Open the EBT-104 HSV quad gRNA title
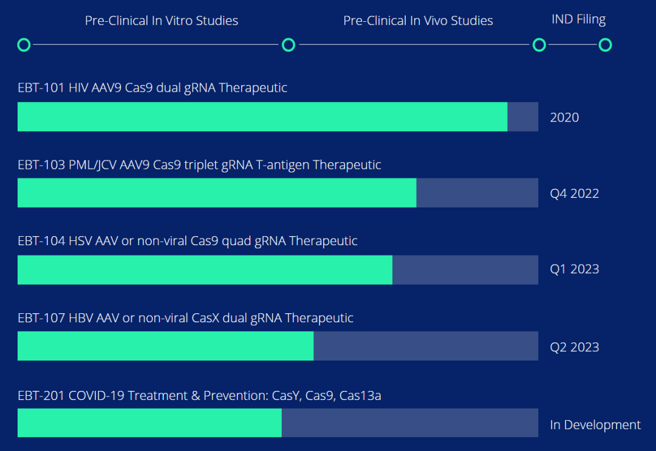The image size is (656, 451). (188, 241)
